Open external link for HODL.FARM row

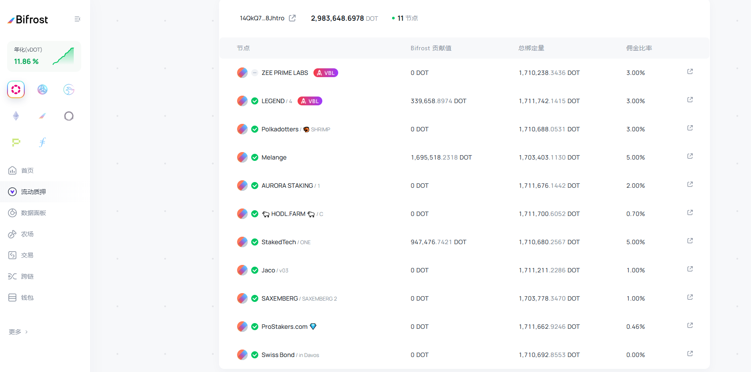(x=690, y=212)
